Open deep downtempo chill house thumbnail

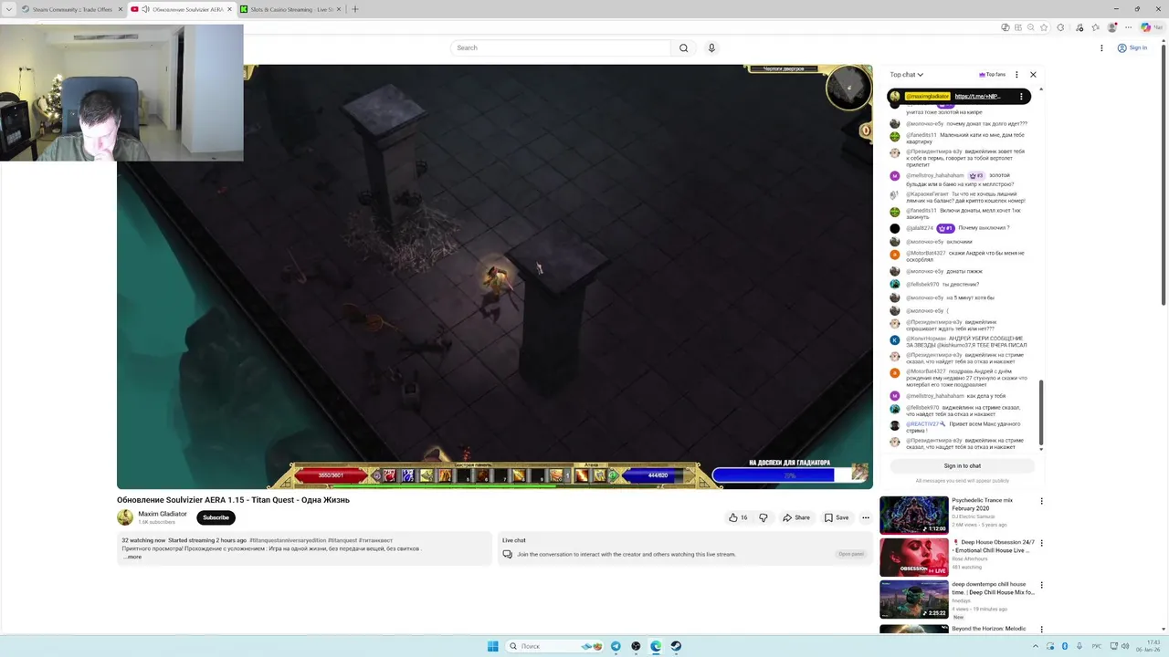point(913,600)
